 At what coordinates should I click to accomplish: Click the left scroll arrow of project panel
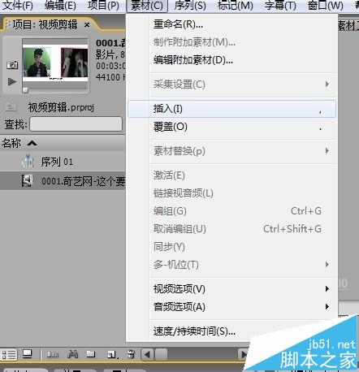coord(147,354)
